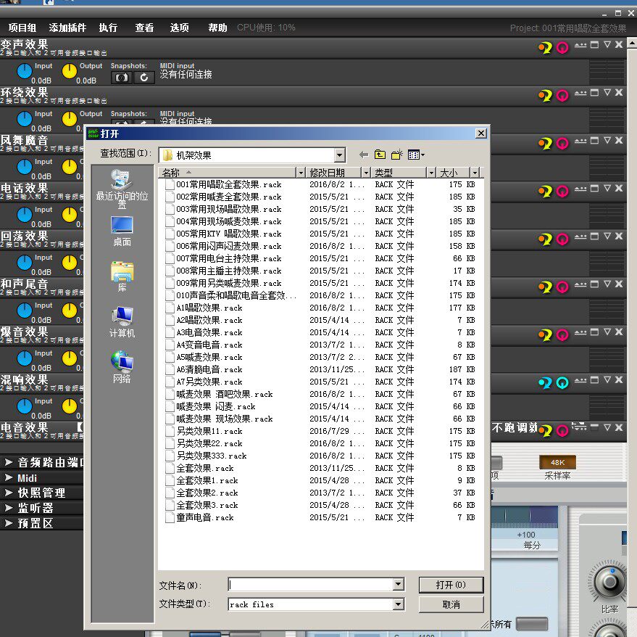Click the 变声效果 blue Input knob
Screen dimensions: 637x637
click(25, 71)
